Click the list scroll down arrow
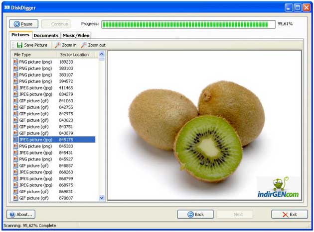This screenshot has height=232, width=314. 102,198
